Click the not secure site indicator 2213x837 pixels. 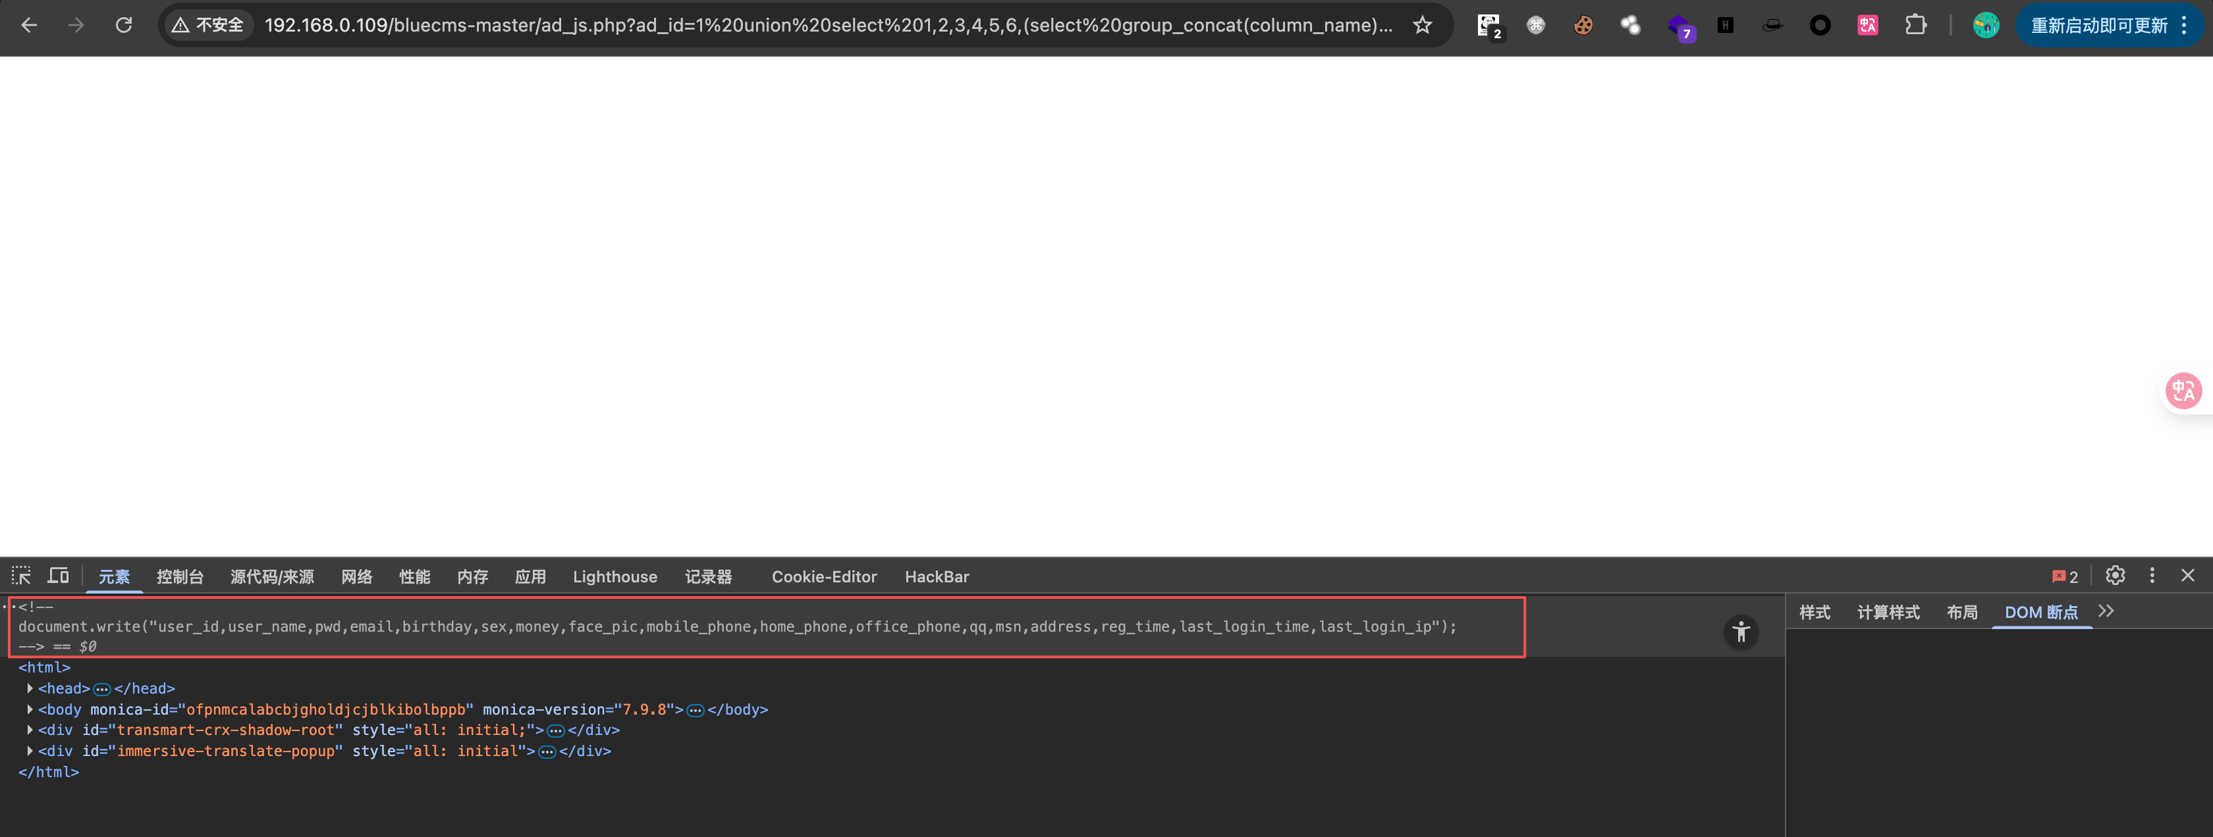[x=209, y=25]
